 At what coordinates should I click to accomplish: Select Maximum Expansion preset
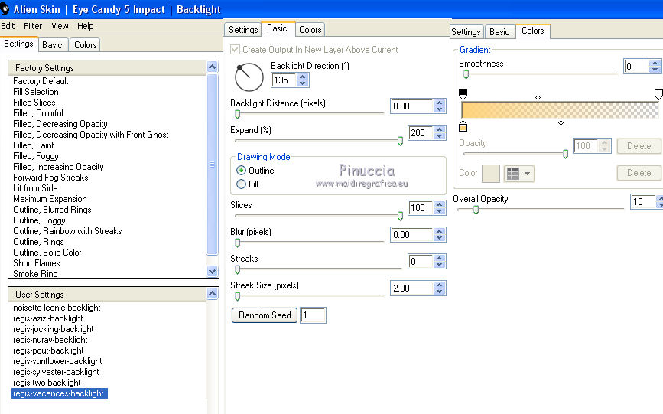(50, 199)
